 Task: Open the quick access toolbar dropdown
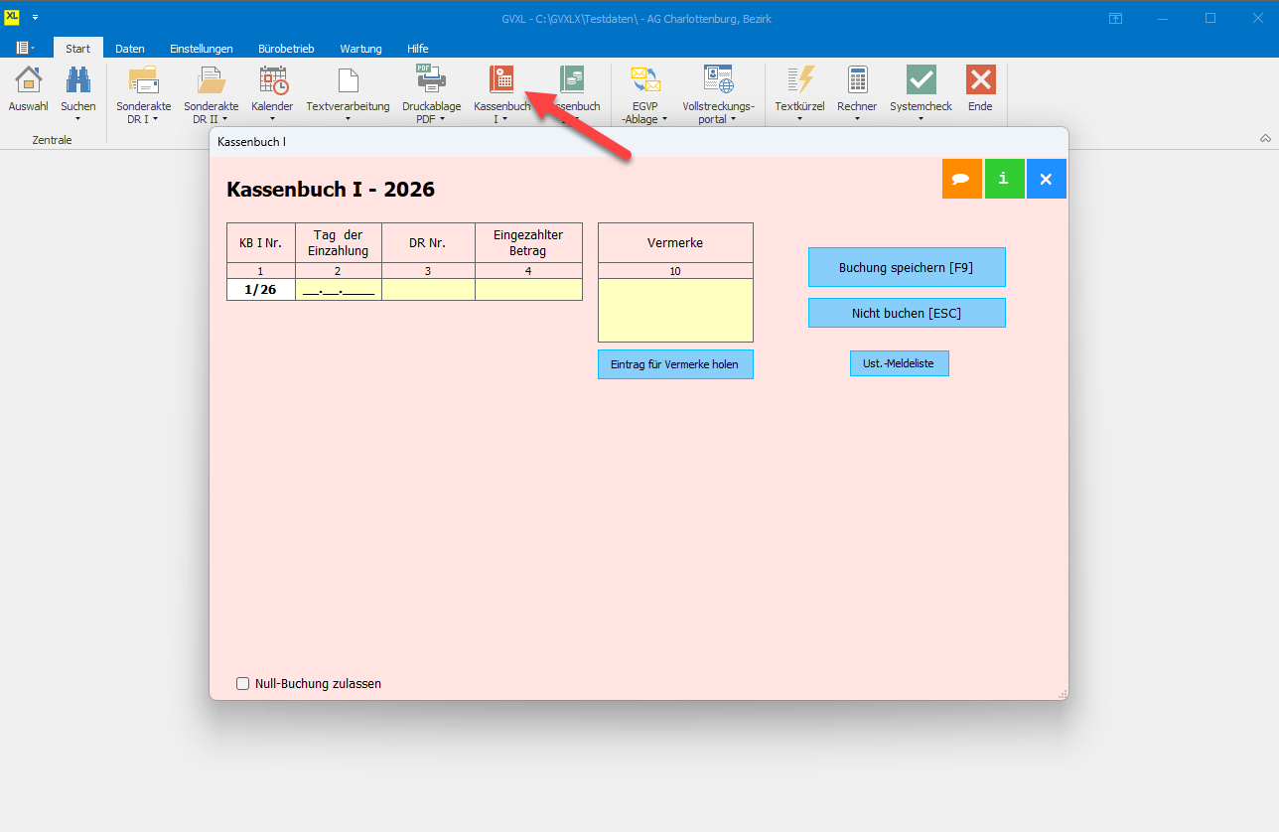36,18
